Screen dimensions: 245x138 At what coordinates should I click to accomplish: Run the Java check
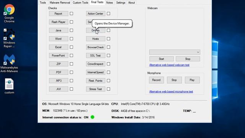pyautogui.click(x=59, y=30)
